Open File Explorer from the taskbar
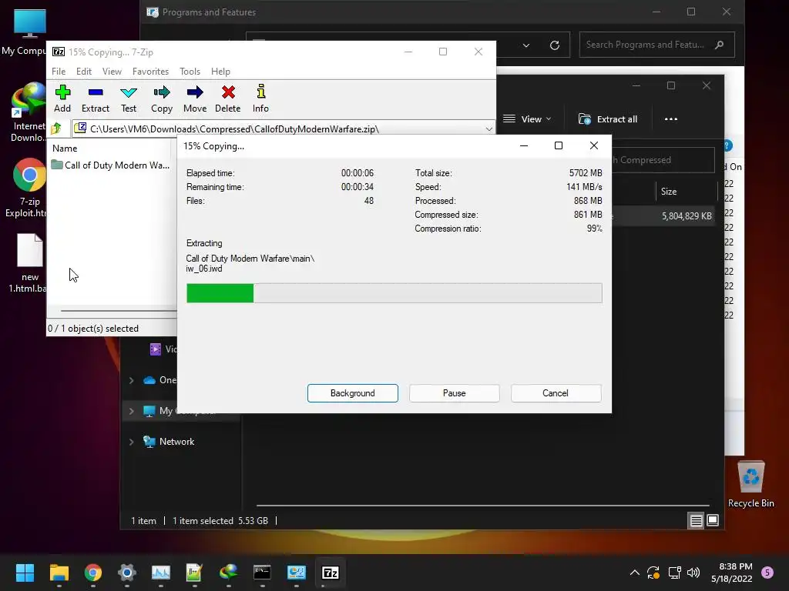The image size is (789, 591). point(59,573)
